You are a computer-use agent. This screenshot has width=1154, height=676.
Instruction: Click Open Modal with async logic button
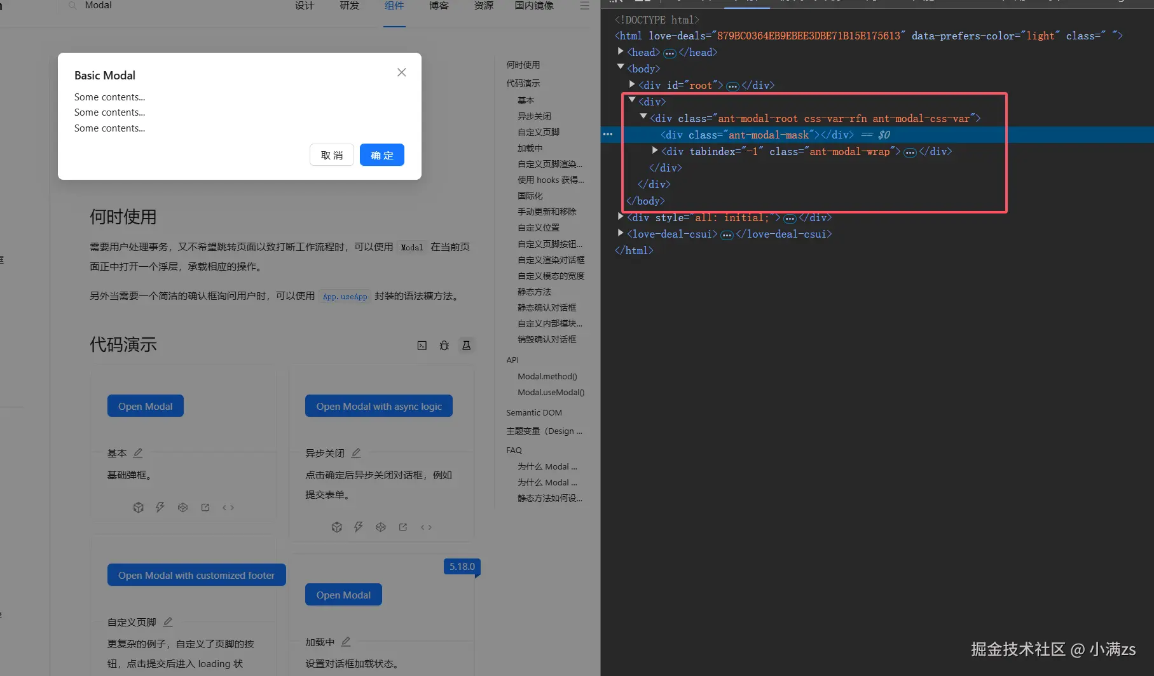(379, 406)
